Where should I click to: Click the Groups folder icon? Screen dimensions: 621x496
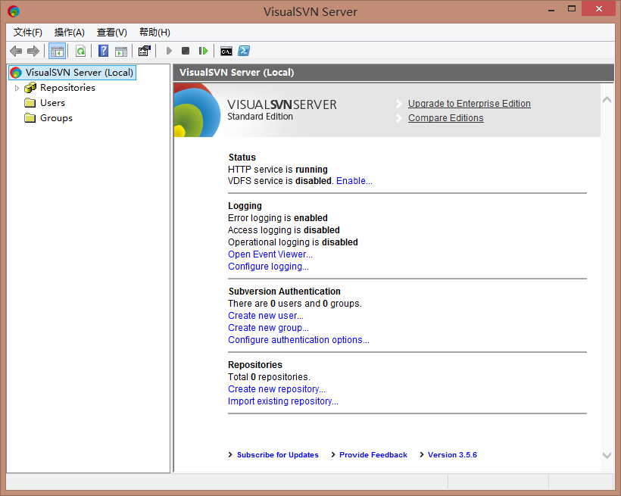click(30, 118)
